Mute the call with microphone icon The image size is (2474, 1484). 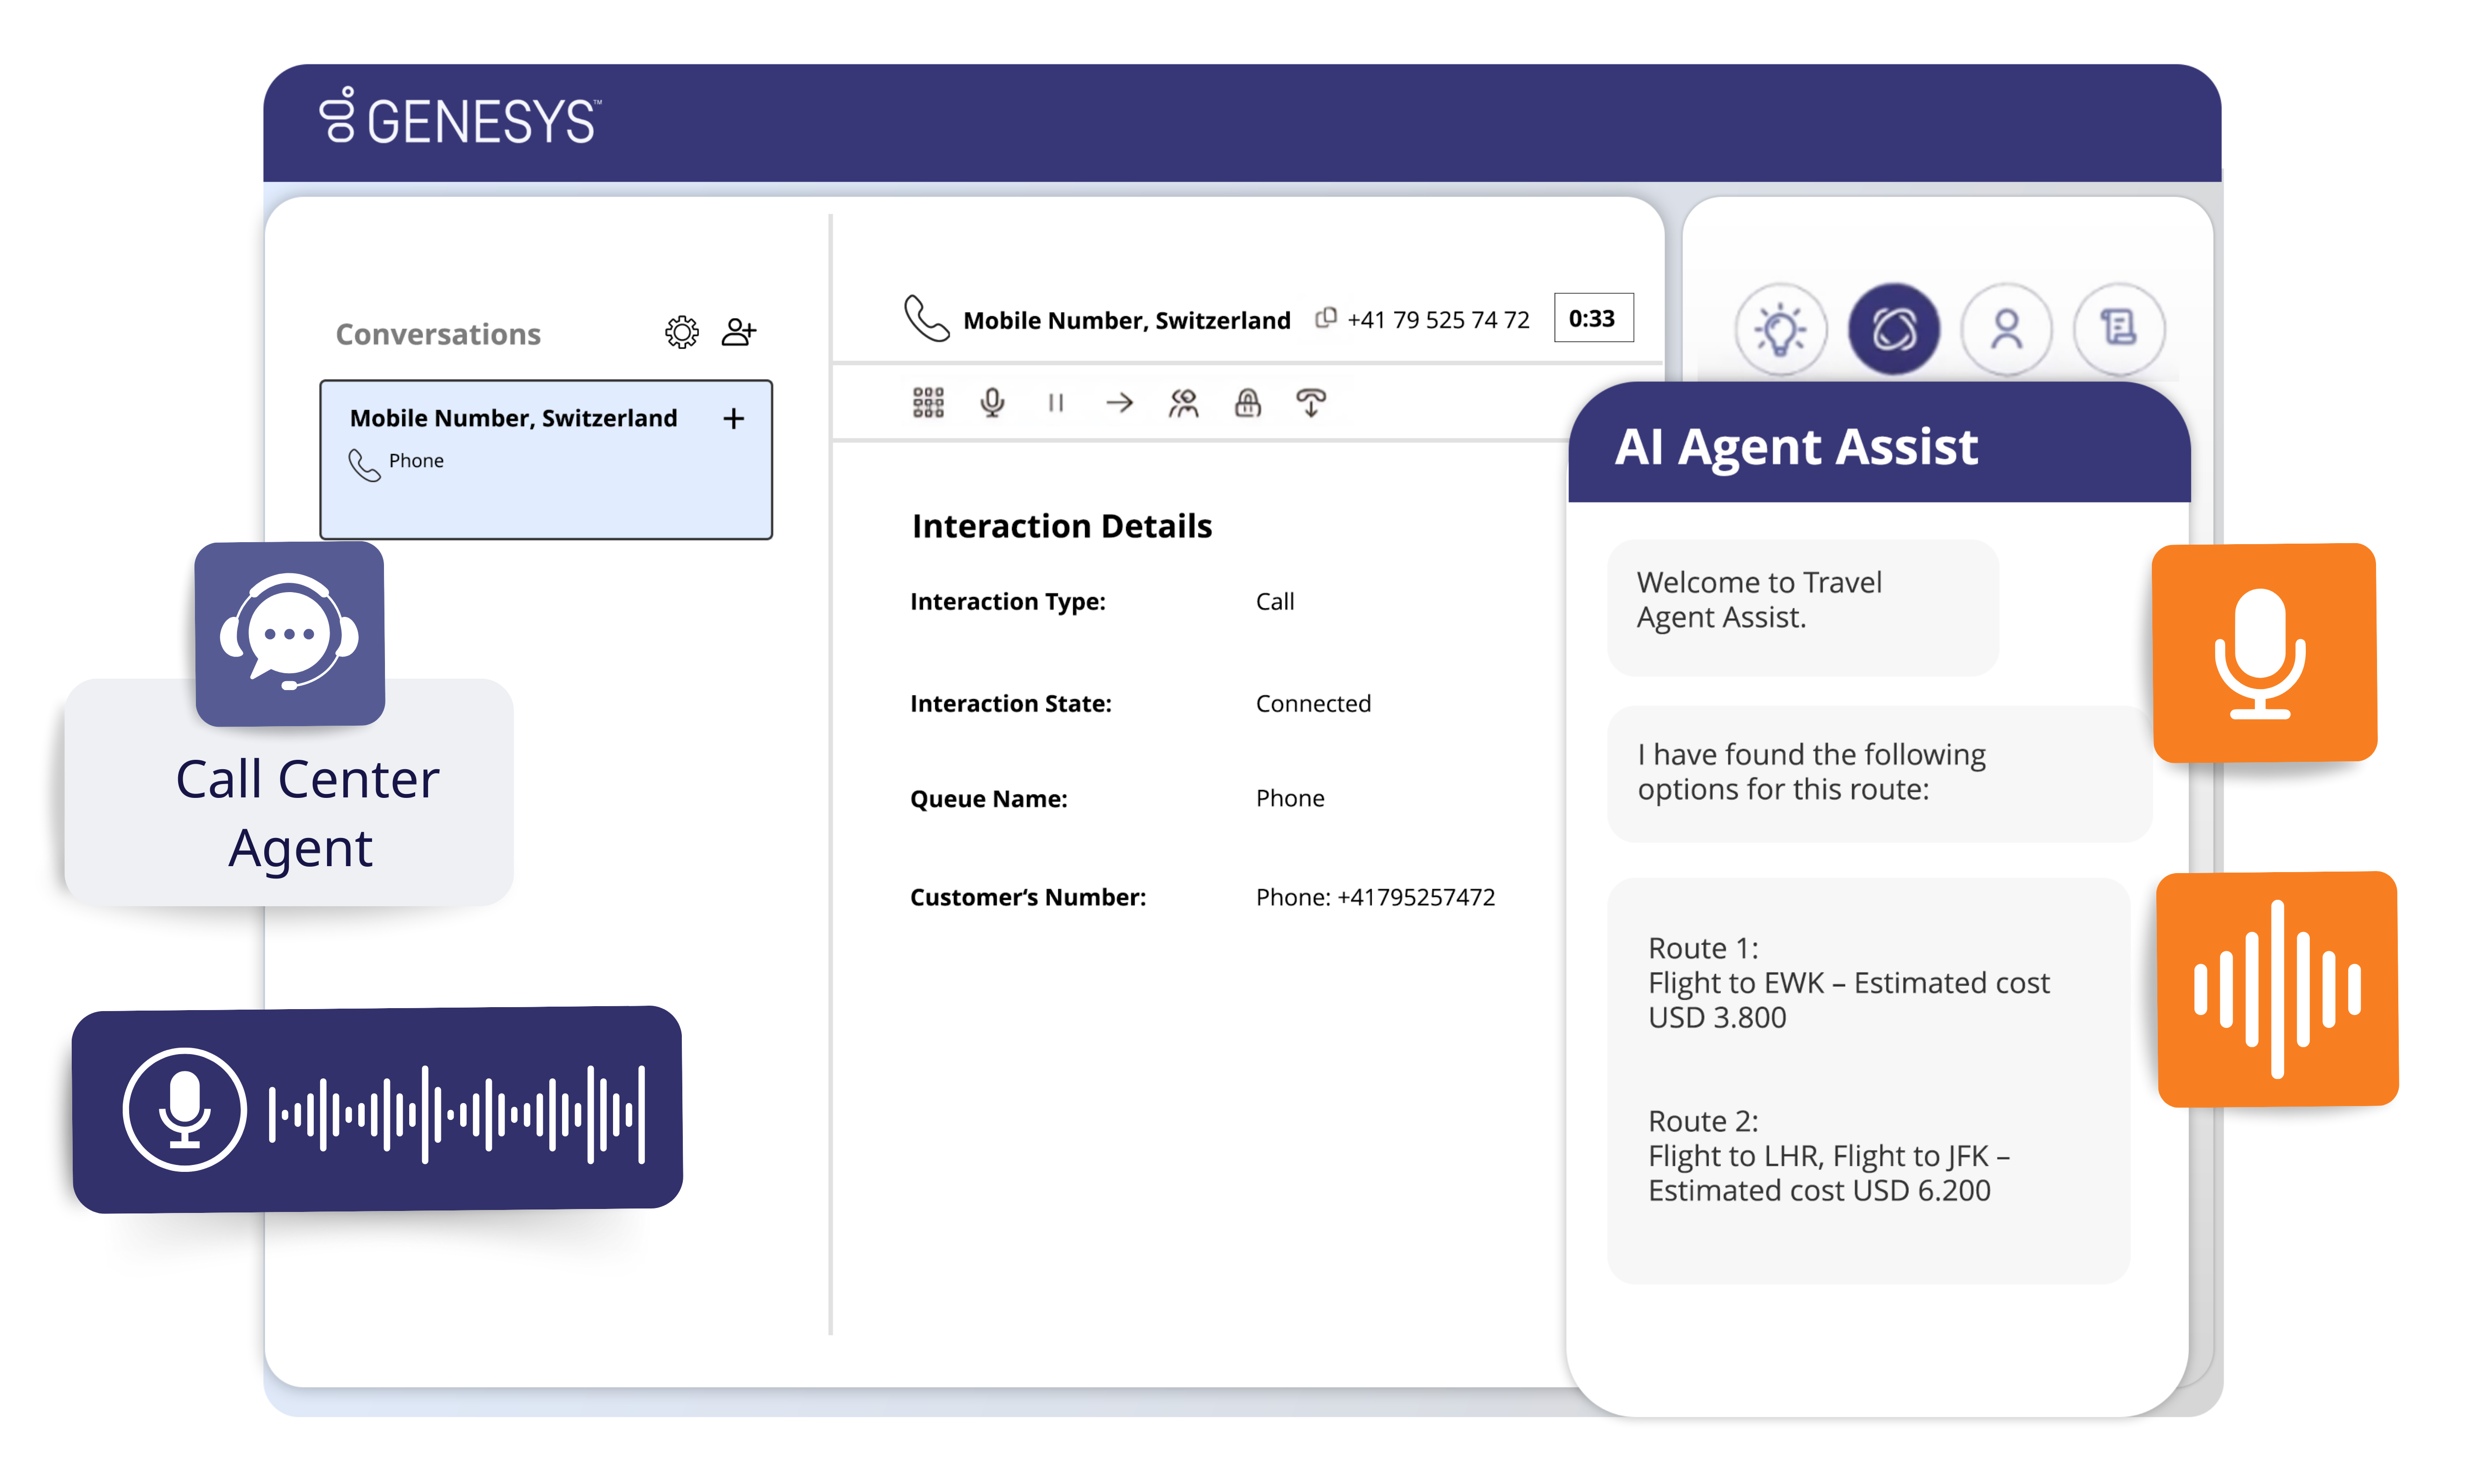[992, 402]
